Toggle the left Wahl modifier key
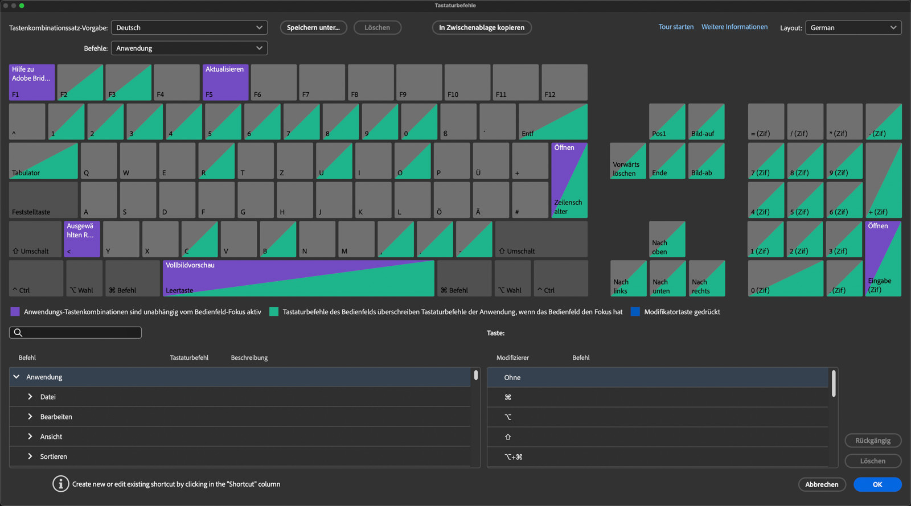The height and width of the screenshot is (506, 911). coord(84,278)
